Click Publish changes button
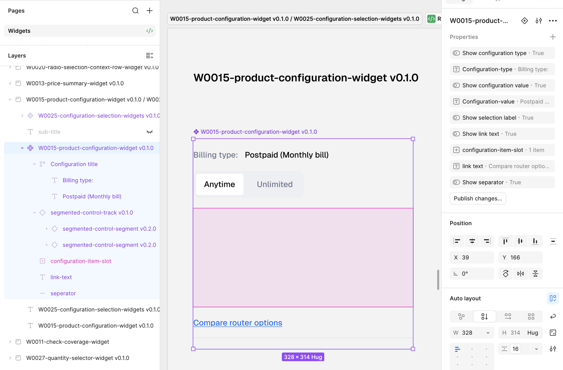 478,198
